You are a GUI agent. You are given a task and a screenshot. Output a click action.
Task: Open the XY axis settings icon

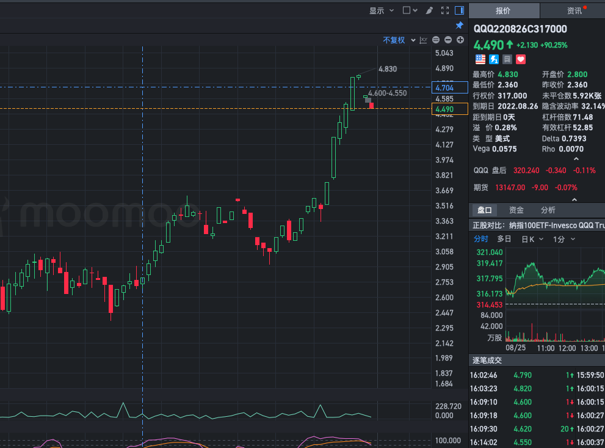(x=423, y=40)
